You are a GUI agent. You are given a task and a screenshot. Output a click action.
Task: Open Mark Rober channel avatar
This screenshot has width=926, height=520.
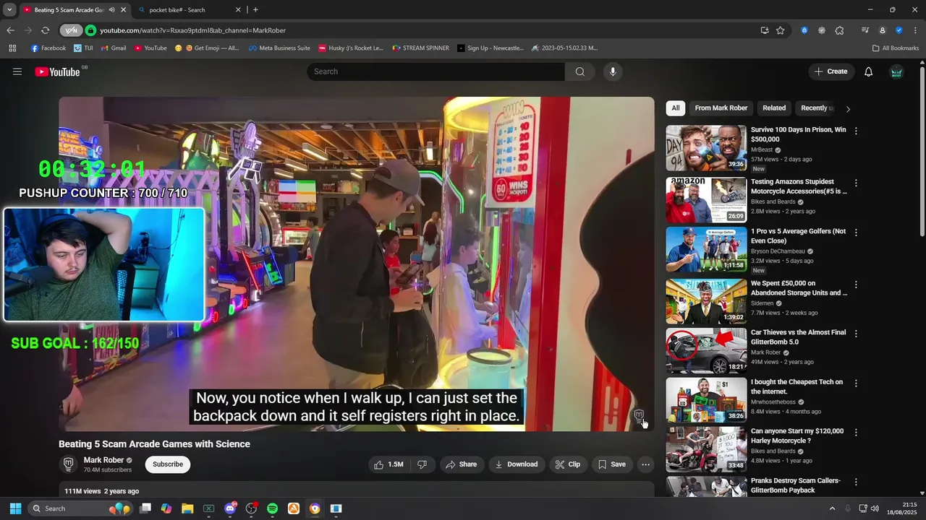coord(68,464)
